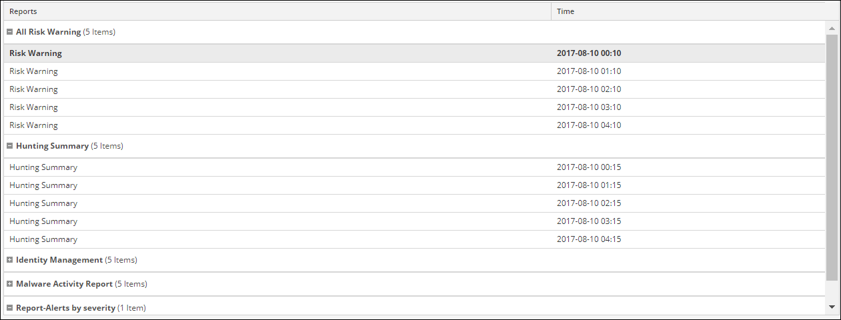Select Hunting Summary report at 01:15
Screen dimensions: 841x320
43,185
